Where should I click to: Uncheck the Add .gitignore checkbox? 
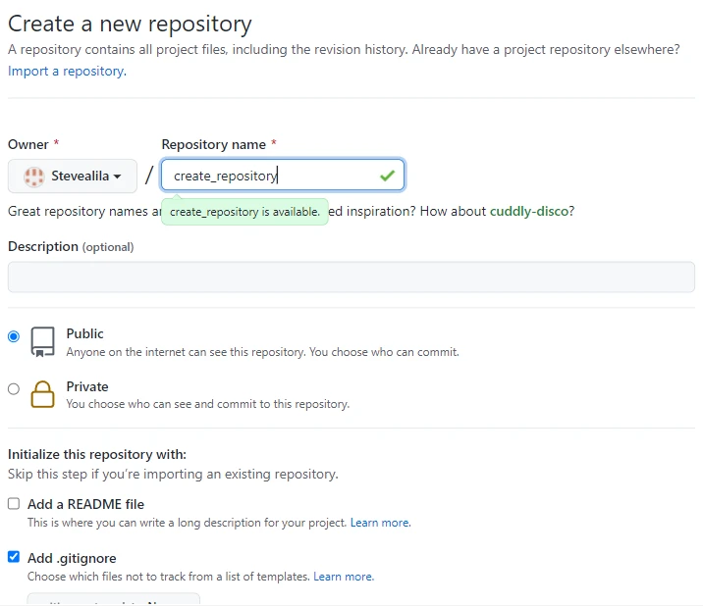coord(14,557)
